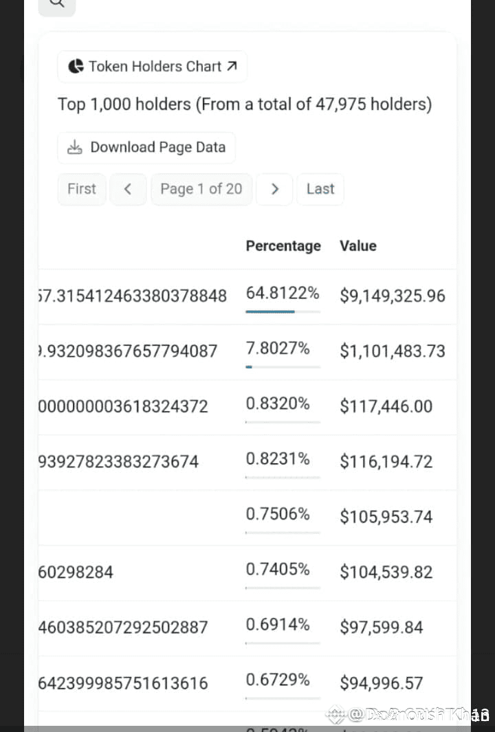The image size is (495, 732).
Task: Click the Value column header
Action: 357,245
